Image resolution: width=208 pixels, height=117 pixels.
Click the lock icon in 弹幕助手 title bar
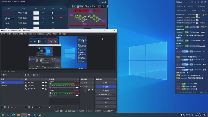coord(199,2)
